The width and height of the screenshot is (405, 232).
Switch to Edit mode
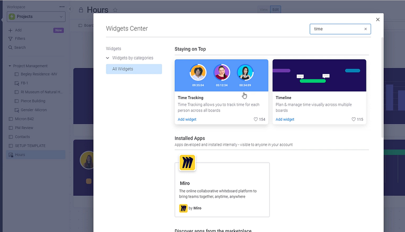point(275,10)
